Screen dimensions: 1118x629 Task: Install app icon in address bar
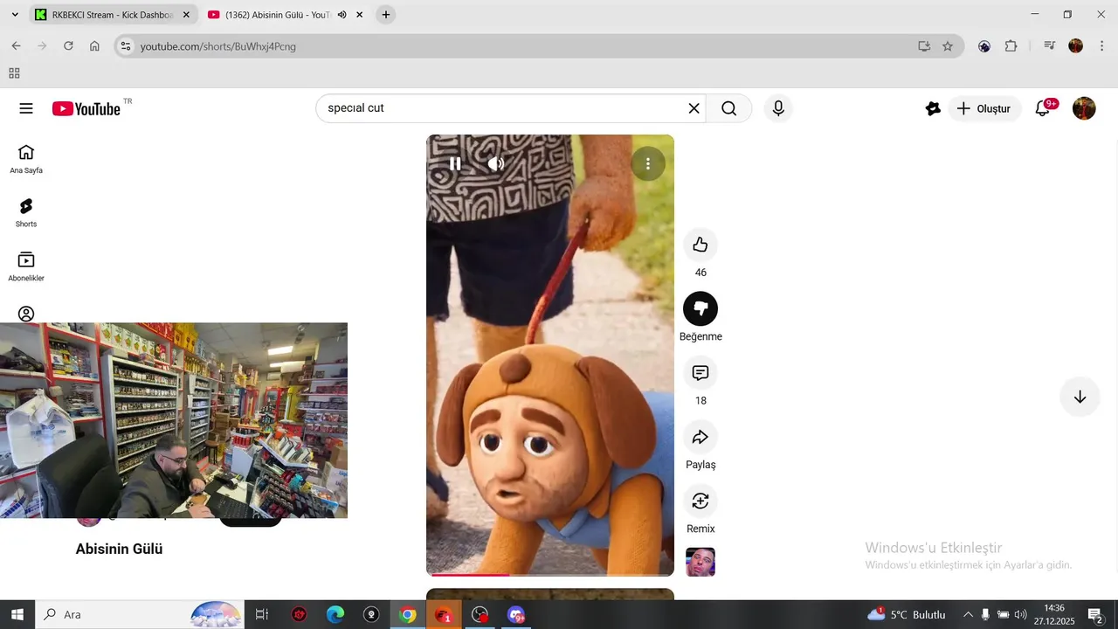[924, 46]
